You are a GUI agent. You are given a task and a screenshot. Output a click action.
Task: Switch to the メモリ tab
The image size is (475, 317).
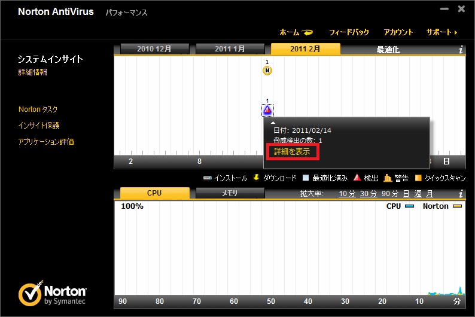point(230,193)
